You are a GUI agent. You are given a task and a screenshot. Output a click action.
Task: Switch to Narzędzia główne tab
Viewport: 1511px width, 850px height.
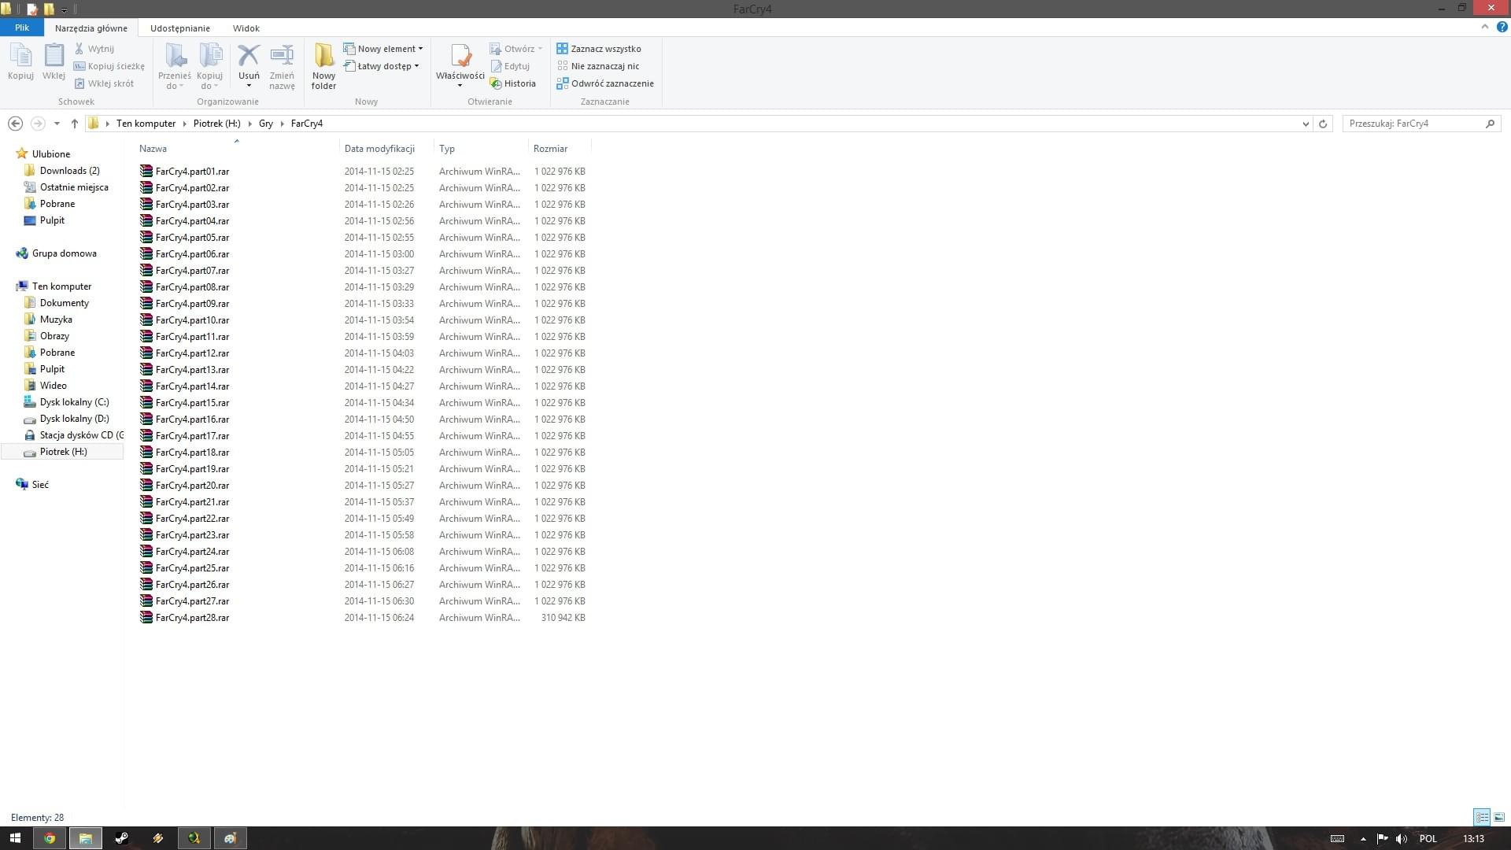(x=91, y=28)
